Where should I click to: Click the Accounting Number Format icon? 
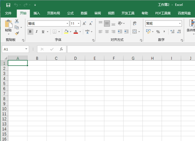148,31
